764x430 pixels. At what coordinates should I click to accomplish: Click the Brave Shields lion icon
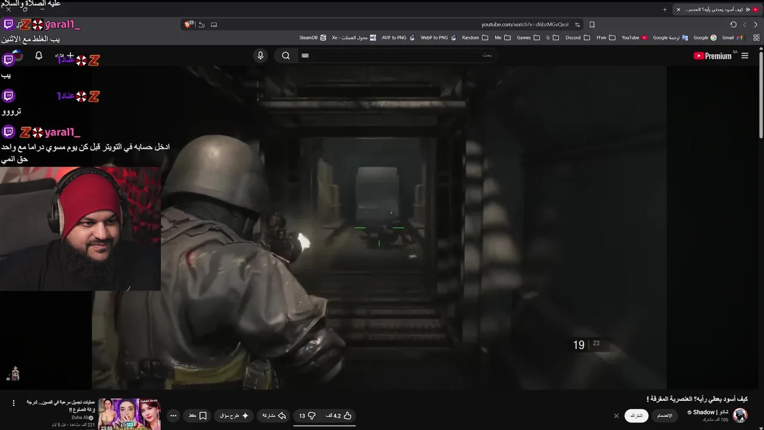189,24
